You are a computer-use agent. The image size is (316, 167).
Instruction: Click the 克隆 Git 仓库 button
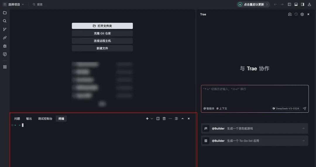[x=102, y=33]
